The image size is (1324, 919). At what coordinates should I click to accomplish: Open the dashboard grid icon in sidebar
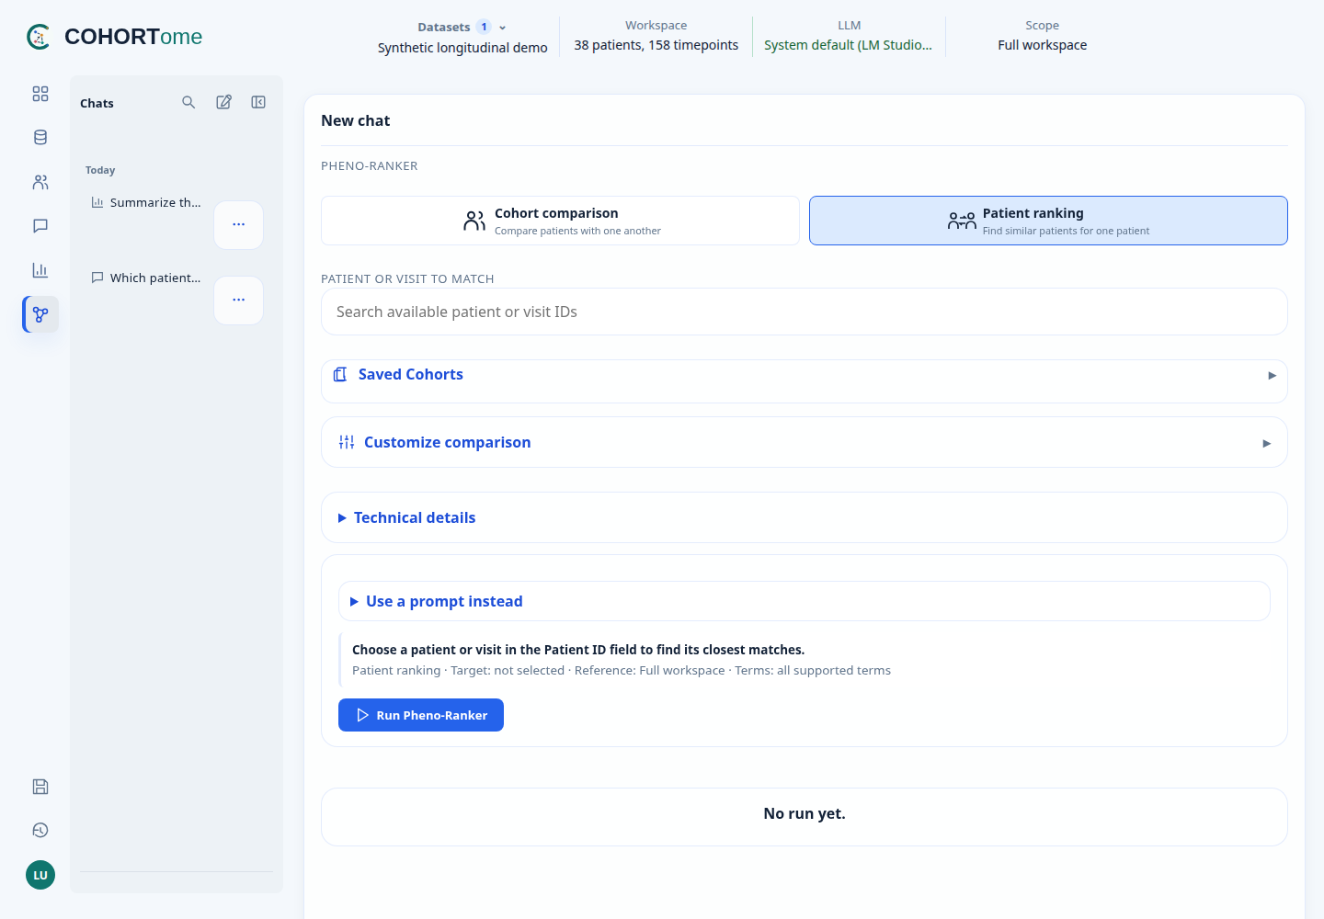(40, 94)
